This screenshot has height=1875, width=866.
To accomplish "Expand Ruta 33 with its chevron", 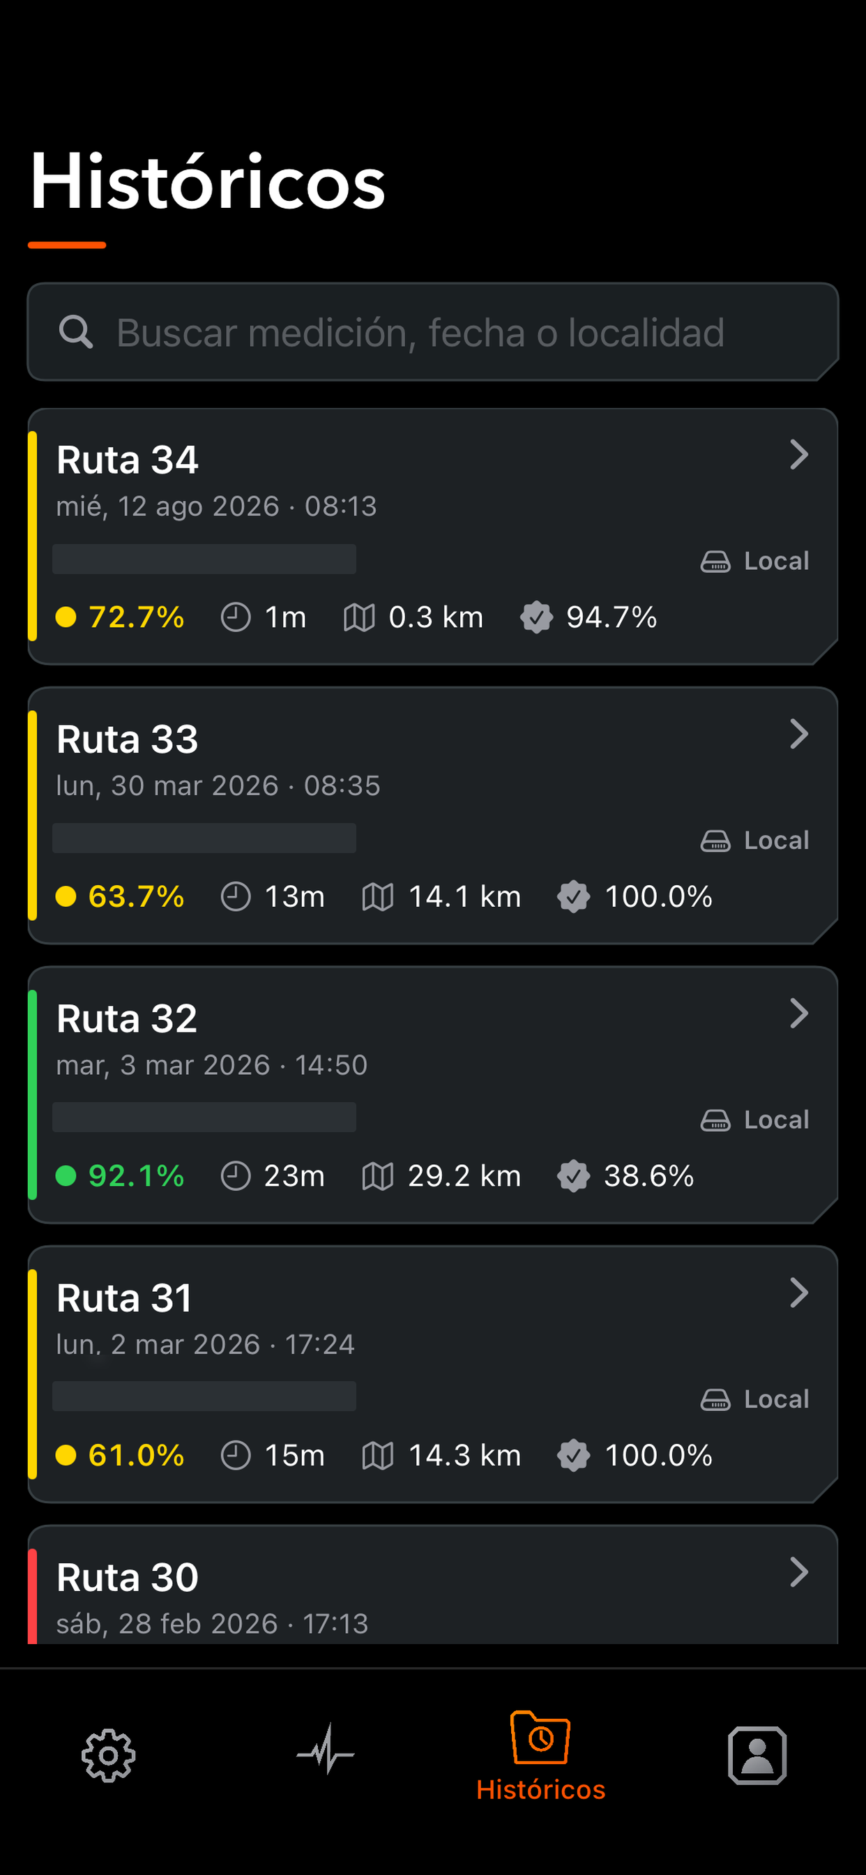I will tap(799, 734).
